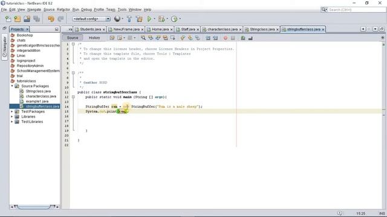Click the Profile Project clock icon
Image resolution: width=387 pixels, height=217 pixels.
(x=174, y=19)
